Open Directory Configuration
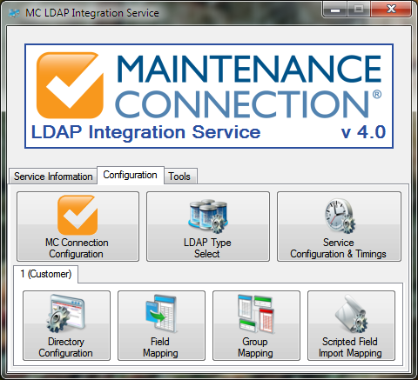 (66, 325)
